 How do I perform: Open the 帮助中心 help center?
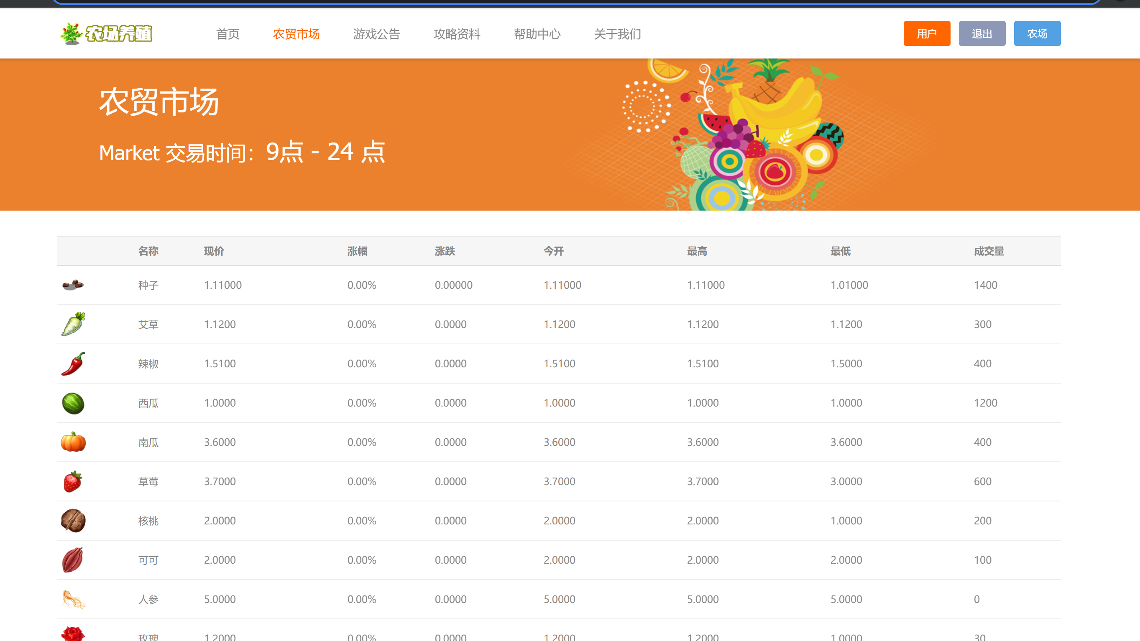pyautogui.click(x=537, y=34)
